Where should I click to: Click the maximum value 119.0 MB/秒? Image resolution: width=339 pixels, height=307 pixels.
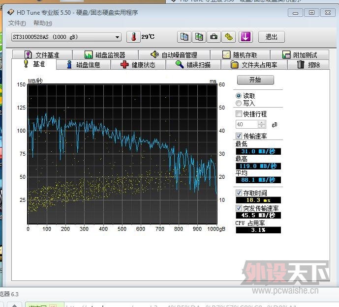pyautogui.click(x=258, y=166)
